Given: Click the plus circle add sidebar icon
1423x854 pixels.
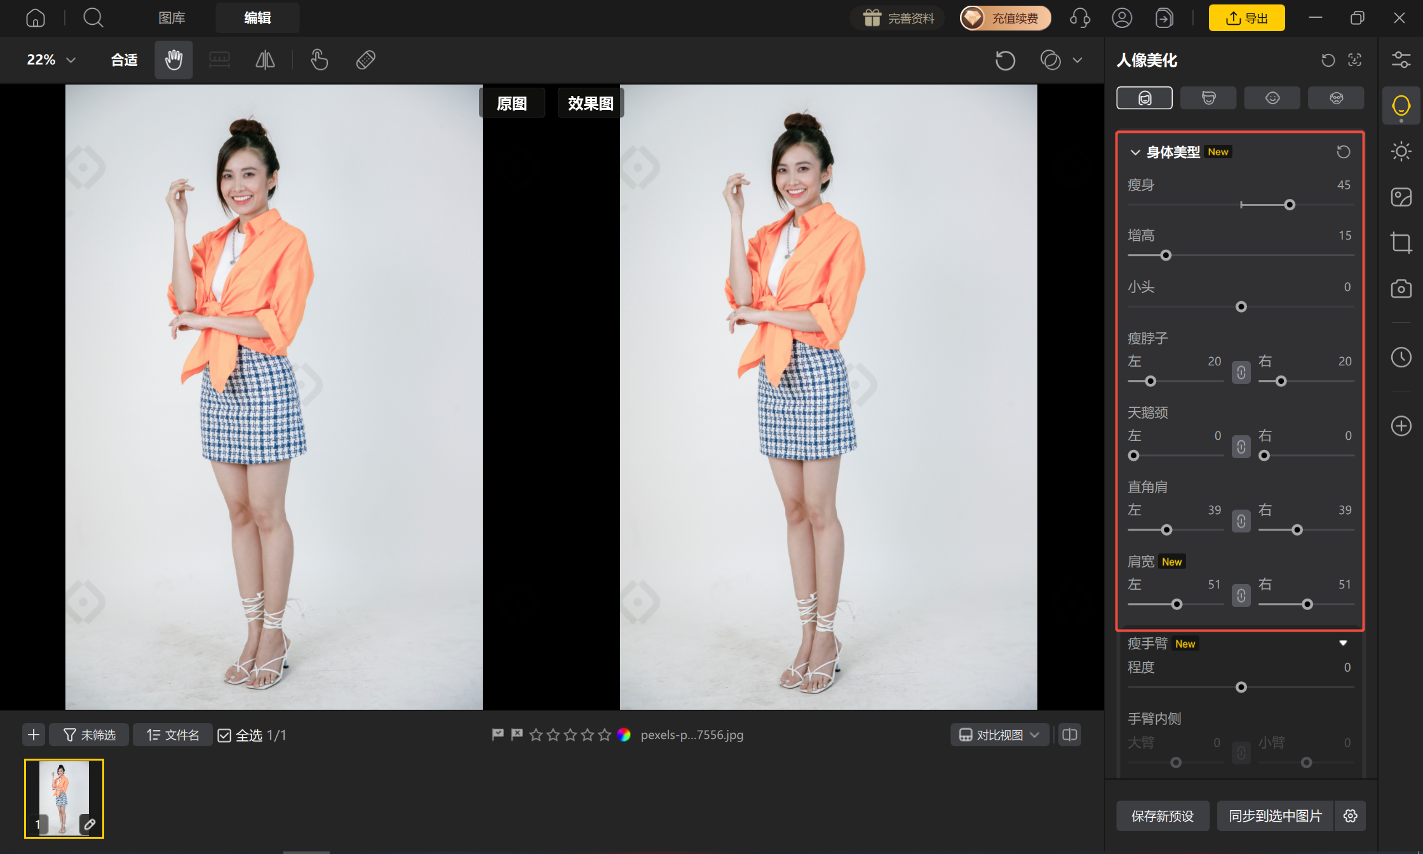Looking at the screenshot, I should click(x=1401, y=426).
